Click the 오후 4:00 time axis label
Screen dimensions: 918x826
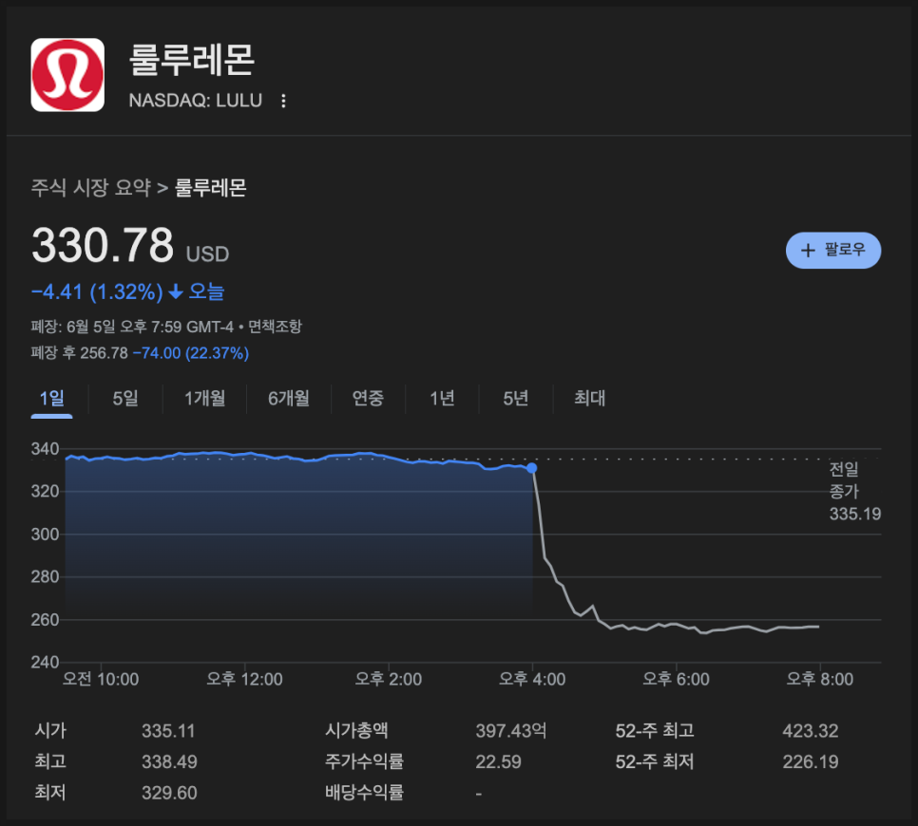tap(532, 679)
